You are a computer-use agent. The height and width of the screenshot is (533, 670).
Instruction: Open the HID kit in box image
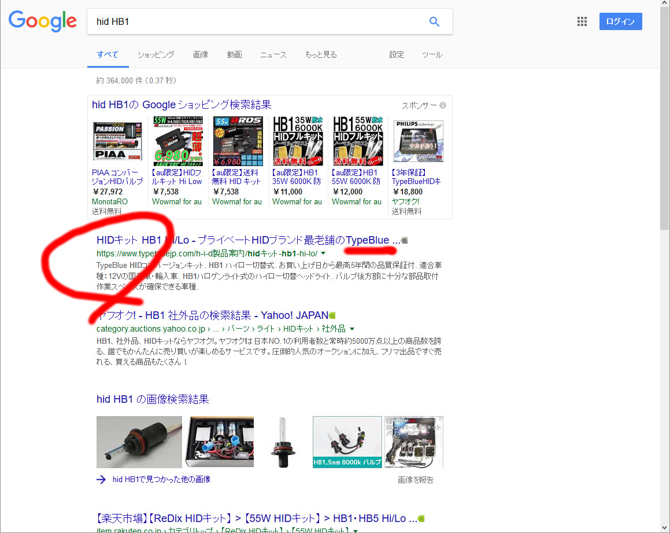220,442
